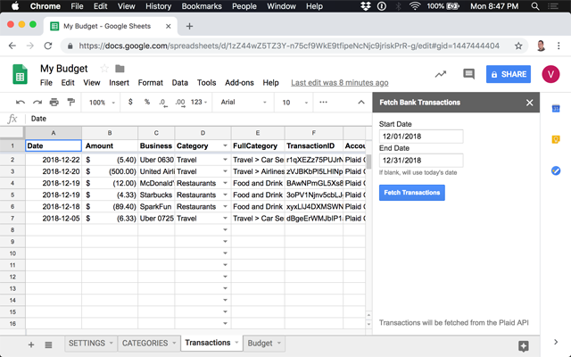Close the Fetch Bank Transactions sidebar

click(x=529, y=103)
